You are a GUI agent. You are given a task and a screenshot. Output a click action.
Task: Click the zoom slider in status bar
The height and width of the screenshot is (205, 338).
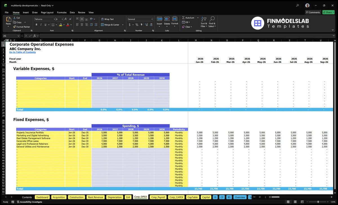pyautogui.click(x=318, y=202)
